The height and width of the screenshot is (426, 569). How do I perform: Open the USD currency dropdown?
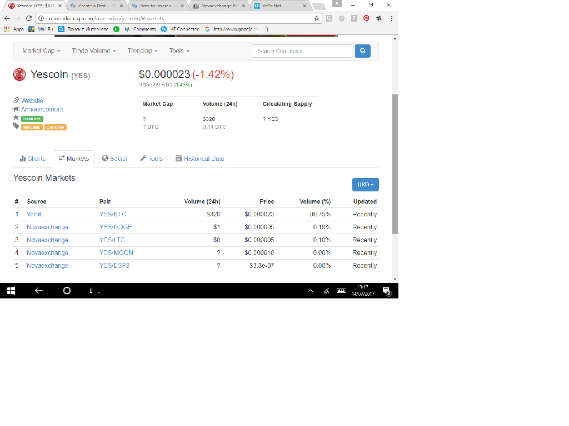pyautogui.click(x=366, y=185)
